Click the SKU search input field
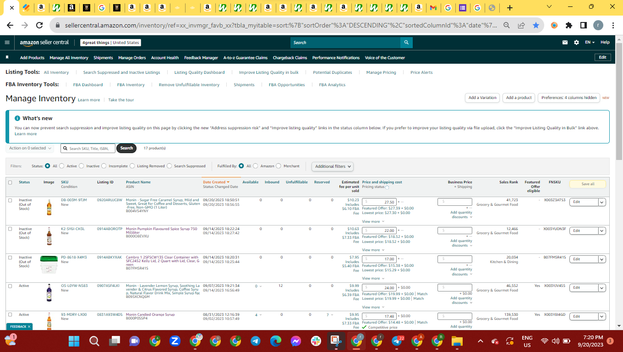Viewport: 623px width, 352px height. point(88,148)
